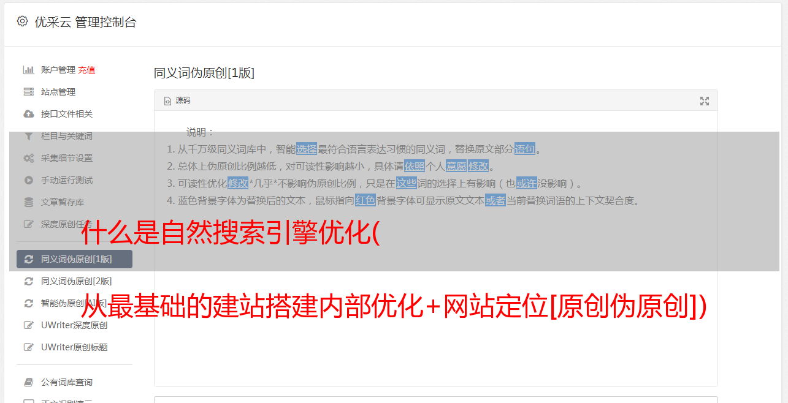Click the gear icon beside 优采云 管理控制台
Screen dimensions: 788x403
22,21
